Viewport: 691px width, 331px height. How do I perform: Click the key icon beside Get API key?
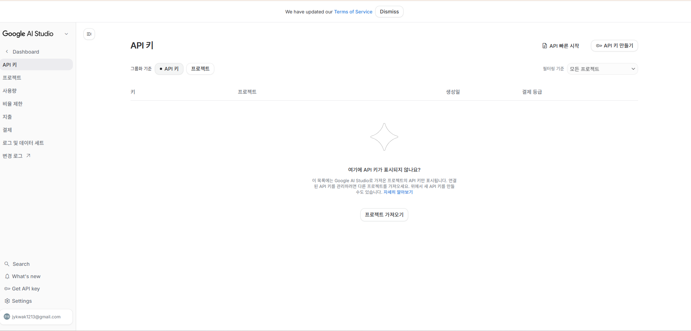pos(7,289)
